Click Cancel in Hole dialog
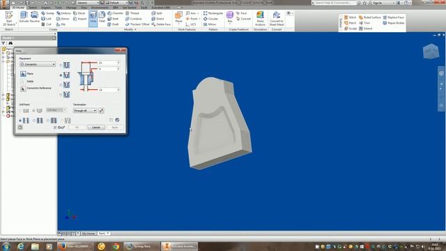The width and height of the screenshot is (446, 251). tap(96, 127)
